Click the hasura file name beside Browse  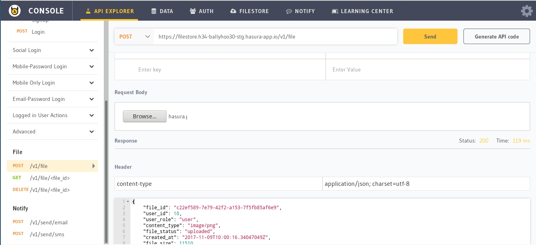coord(178,116)
